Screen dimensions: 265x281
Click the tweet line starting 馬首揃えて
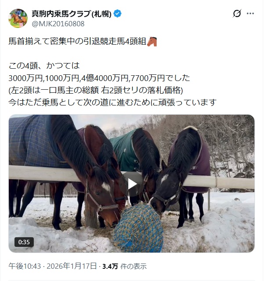click(x=82, y=42)
